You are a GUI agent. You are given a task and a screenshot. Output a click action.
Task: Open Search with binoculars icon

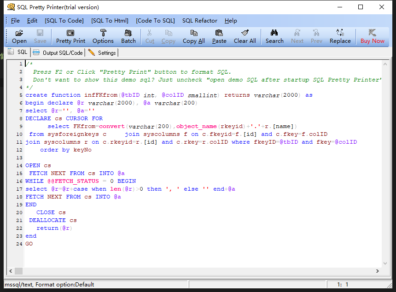(274, 37)
